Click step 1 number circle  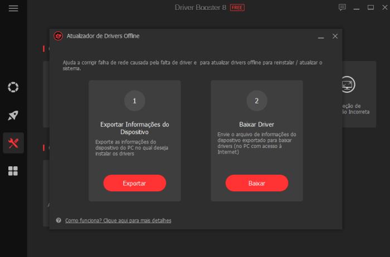pos(135,101)
